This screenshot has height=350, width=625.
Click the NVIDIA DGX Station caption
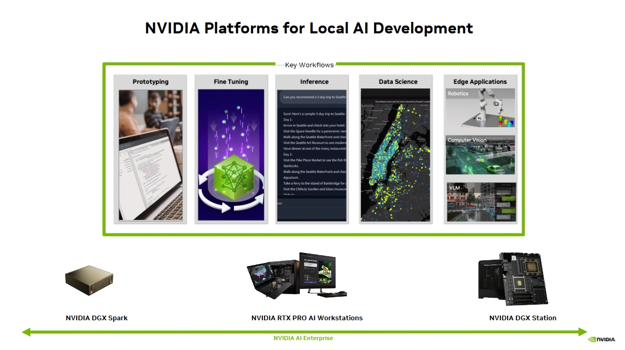tap(523, 318)
